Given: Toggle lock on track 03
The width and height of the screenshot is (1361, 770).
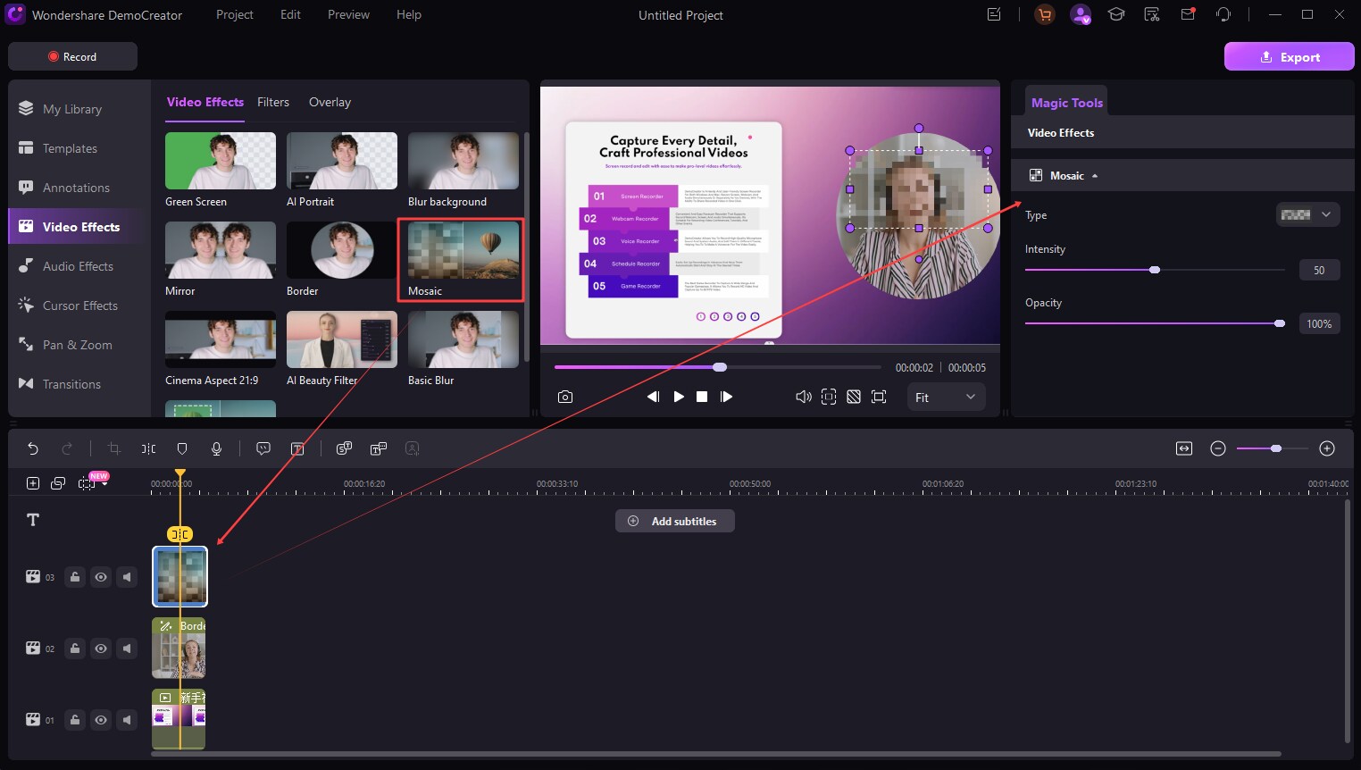Looking at the screenshot, I should pos(75,577).
